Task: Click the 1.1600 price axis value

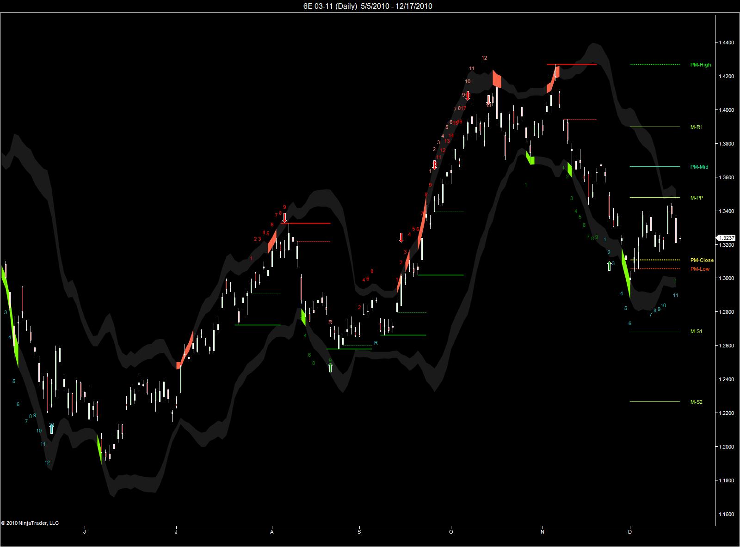Action: pos(727,514)
